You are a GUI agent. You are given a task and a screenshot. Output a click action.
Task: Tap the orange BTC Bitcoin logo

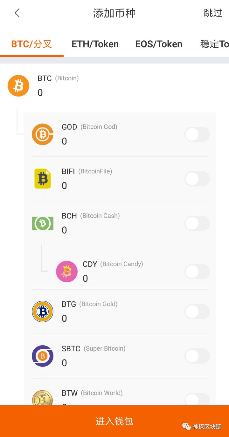(18, 86)
